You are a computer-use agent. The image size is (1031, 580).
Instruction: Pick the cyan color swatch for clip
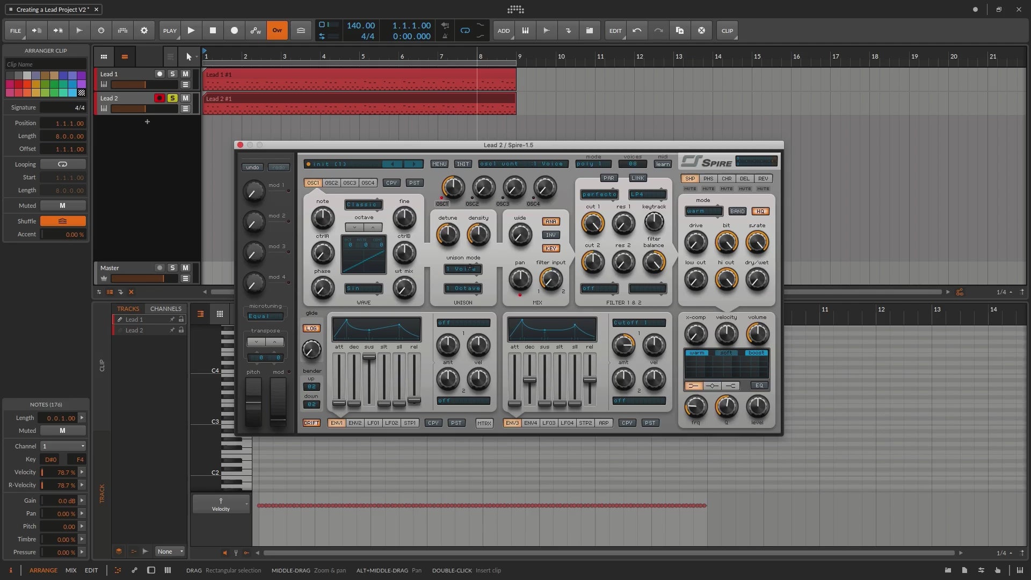(72, 93)
